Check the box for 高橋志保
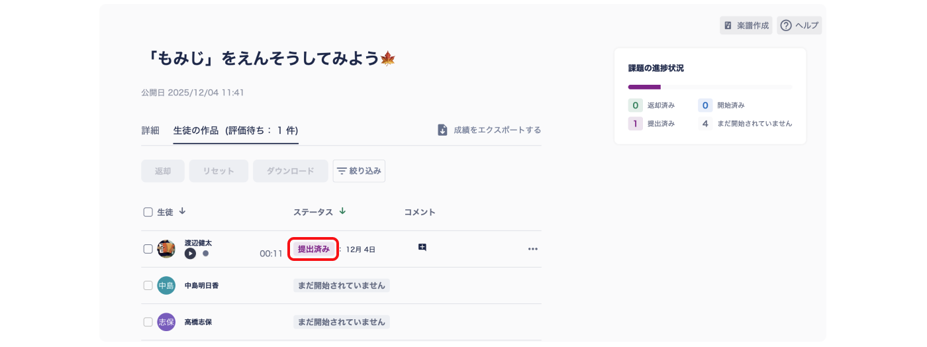 (148, 322)
